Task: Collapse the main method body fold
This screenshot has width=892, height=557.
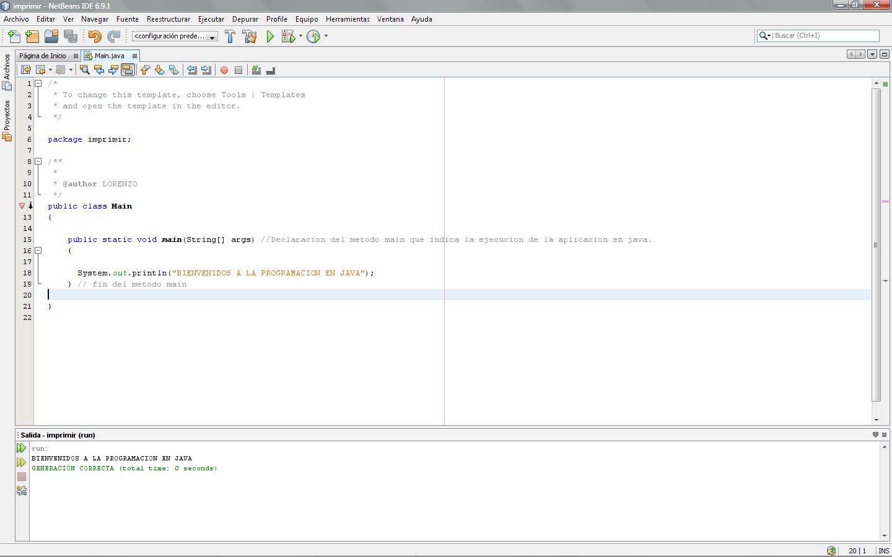Action: [x=38, y=251]
